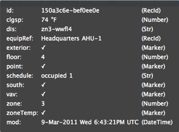This screenshot has width=179, height=132.
Task: Click the point marker checkmark
Action: tap(44, 66)
